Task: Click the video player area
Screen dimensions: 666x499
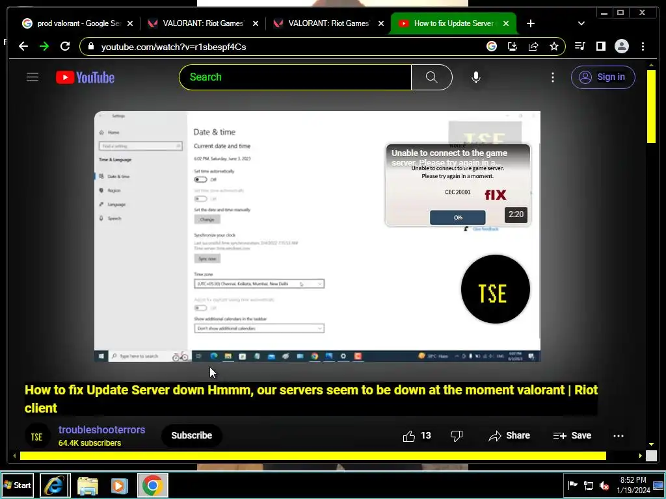Action: tap(317, 237)
